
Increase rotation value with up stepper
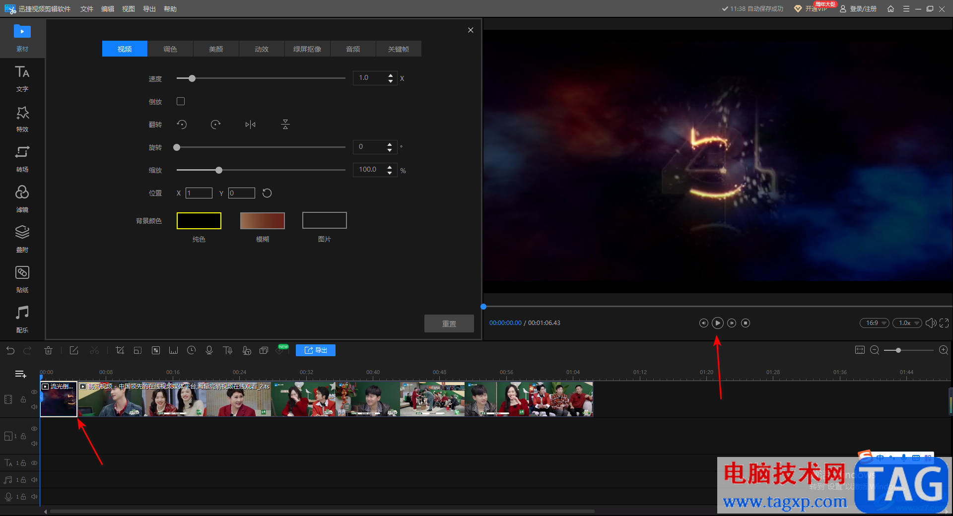click(x=390, y=144)
